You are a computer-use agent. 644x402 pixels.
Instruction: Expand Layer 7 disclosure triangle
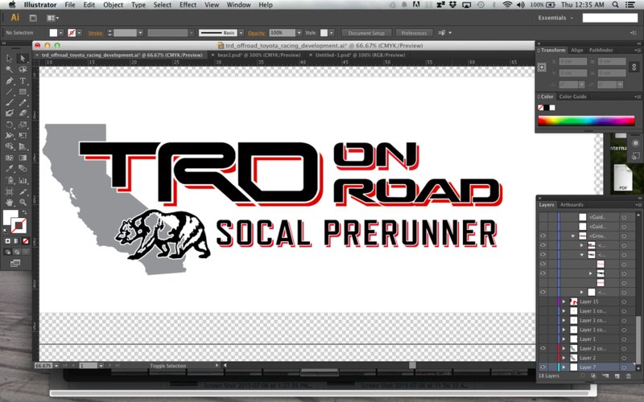click(564, 367)
